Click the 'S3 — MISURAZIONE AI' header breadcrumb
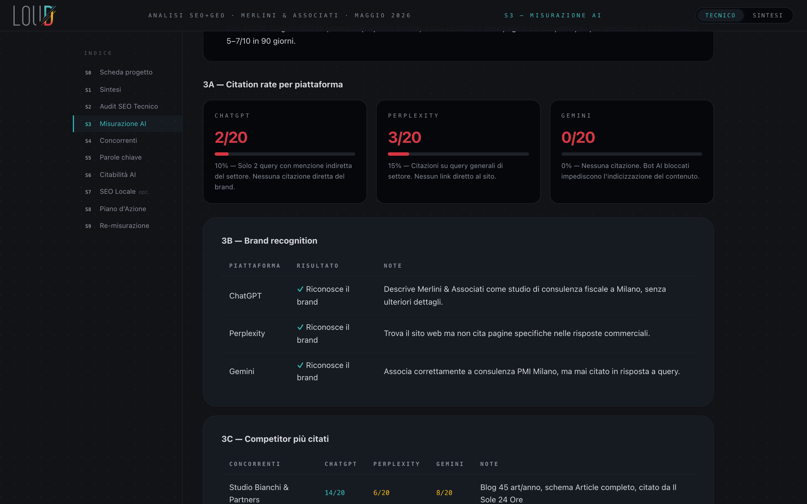 point(553,15)
